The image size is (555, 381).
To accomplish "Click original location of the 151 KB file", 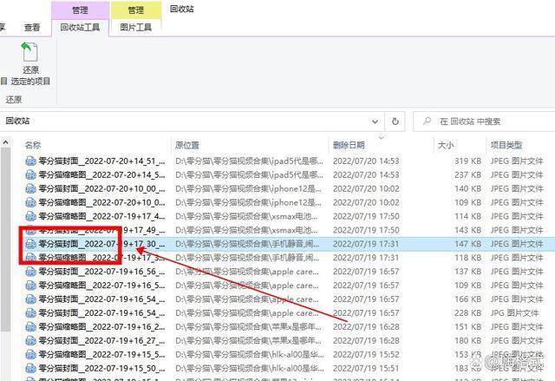I will point(249,327).
